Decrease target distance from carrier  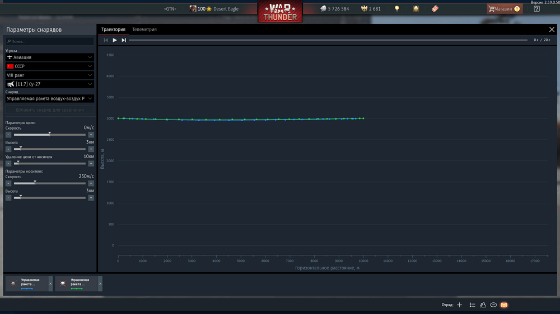click(8, 164)
